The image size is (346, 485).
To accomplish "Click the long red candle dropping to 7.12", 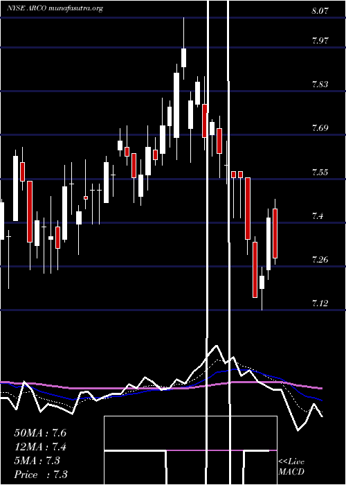I will [255, 270].
